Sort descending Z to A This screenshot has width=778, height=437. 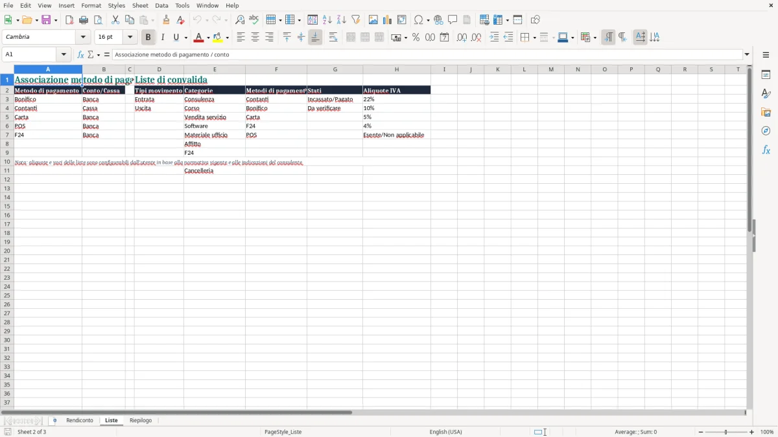click(x=342, y=20)
